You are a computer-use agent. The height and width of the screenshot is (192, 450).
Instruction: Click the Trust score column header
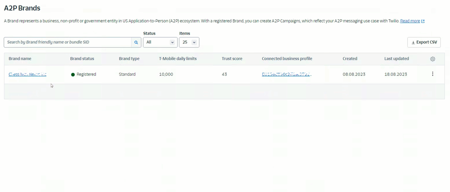click(x=232, y=59)
